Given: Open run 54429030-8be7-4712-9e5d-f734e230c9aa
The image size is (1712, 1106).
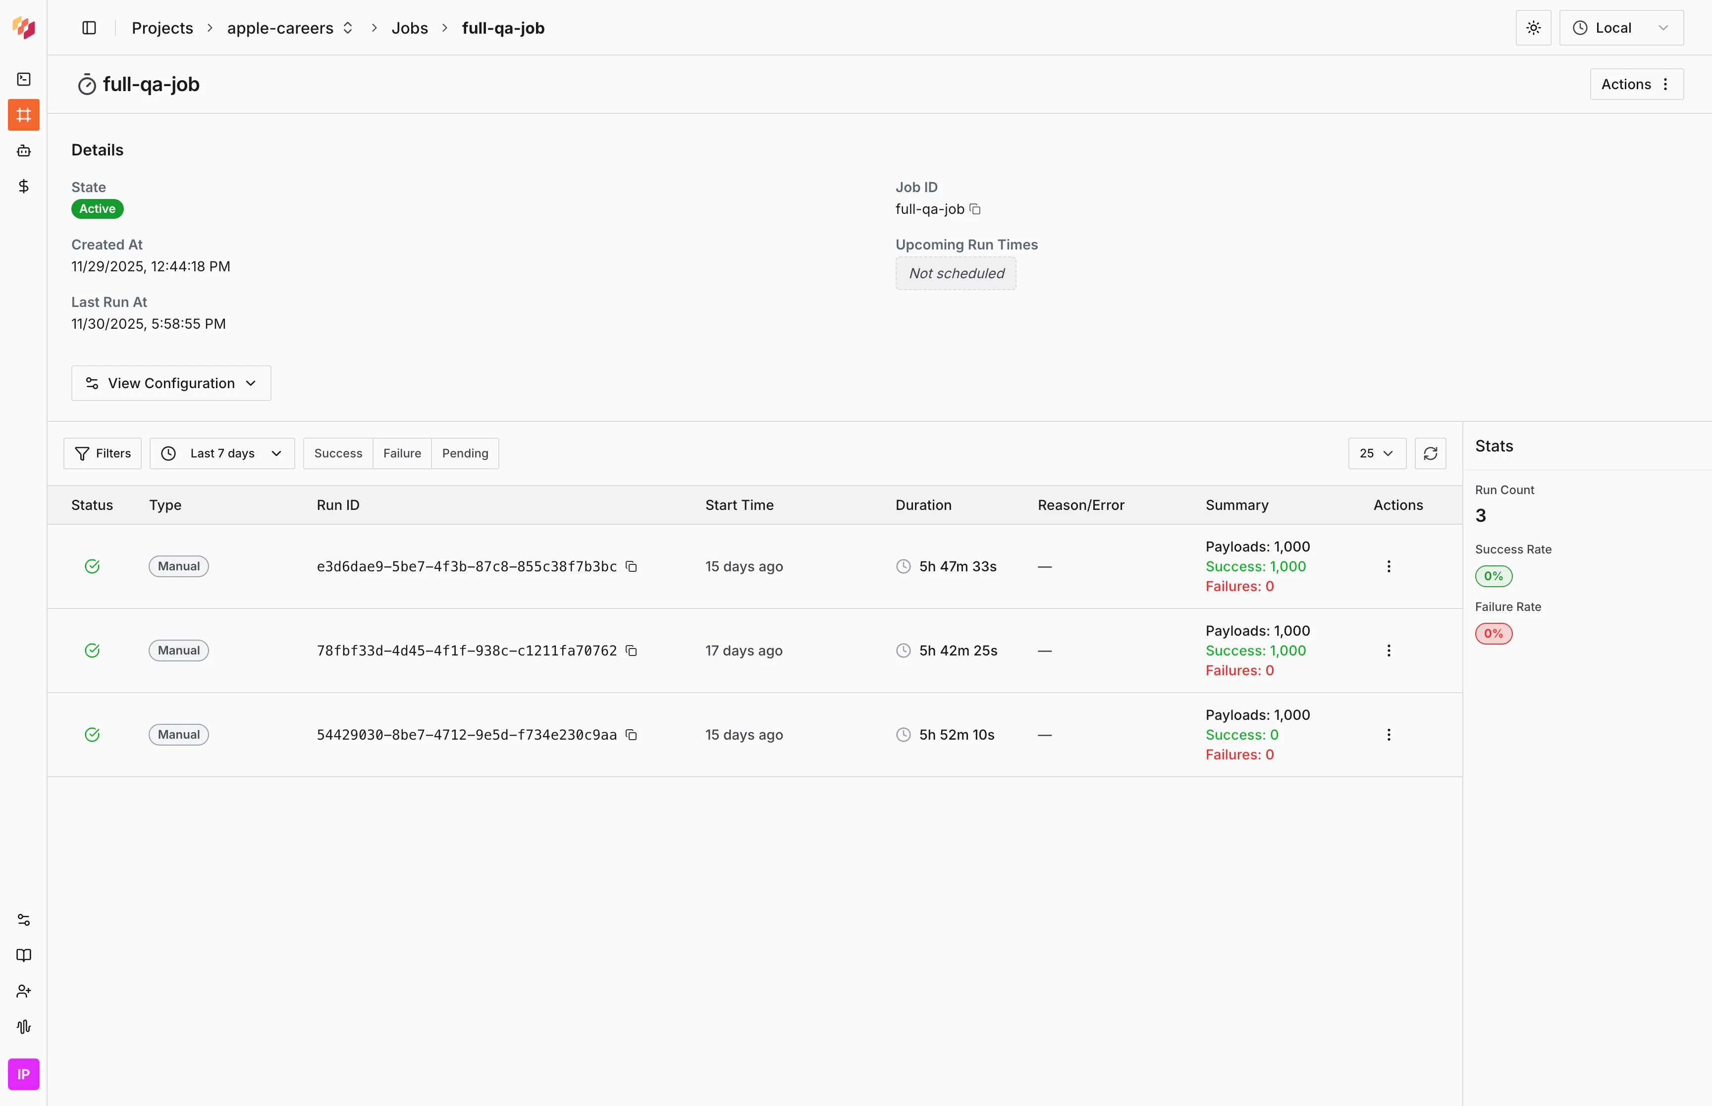Looking at the screenshot, I should tap(466, 735).
